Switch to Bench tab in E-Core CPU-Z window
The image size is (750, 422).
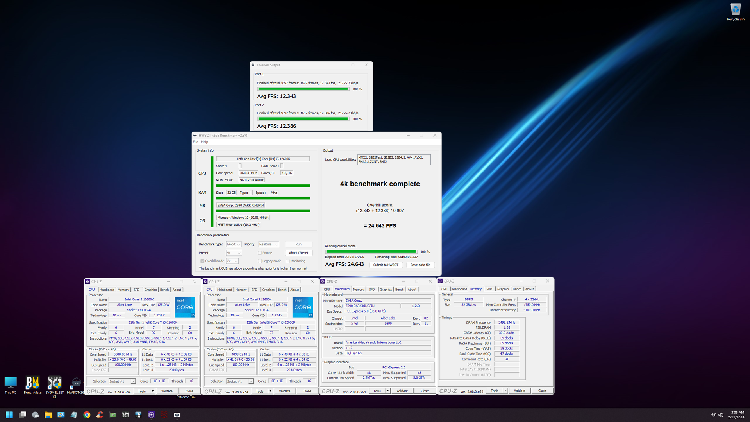pyautogui.click(x=282, y=290)
